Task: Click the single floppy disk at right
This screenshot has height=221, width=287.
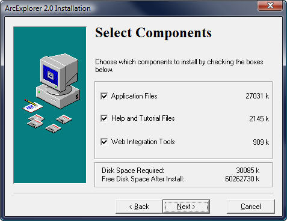Action: pyautogui.click(x=64, y=119)
